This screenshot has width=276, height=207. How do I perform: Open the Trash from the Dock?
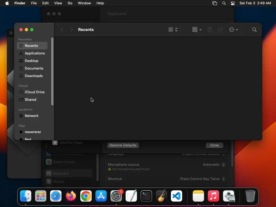tap(250, 196)
